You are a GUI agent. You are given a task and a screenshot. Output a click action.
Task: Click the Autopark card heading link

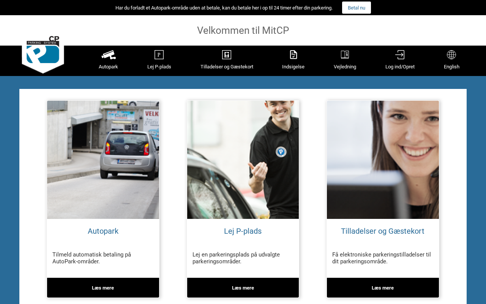103,231
